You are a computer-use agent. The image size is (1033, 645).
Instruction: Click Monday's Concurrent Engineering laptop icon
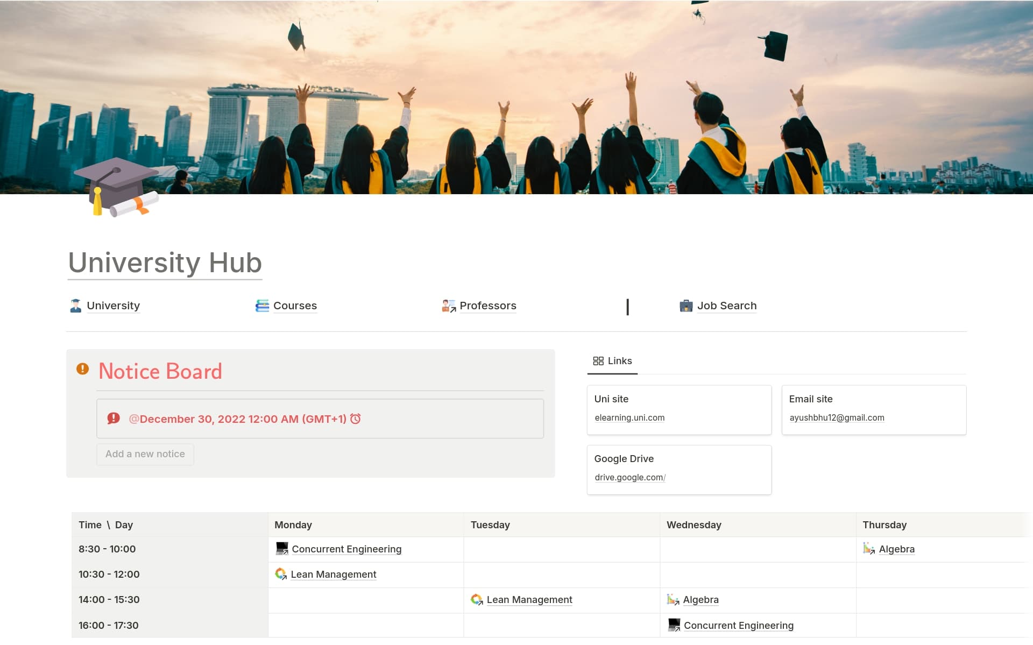click(x=282, y=549)
